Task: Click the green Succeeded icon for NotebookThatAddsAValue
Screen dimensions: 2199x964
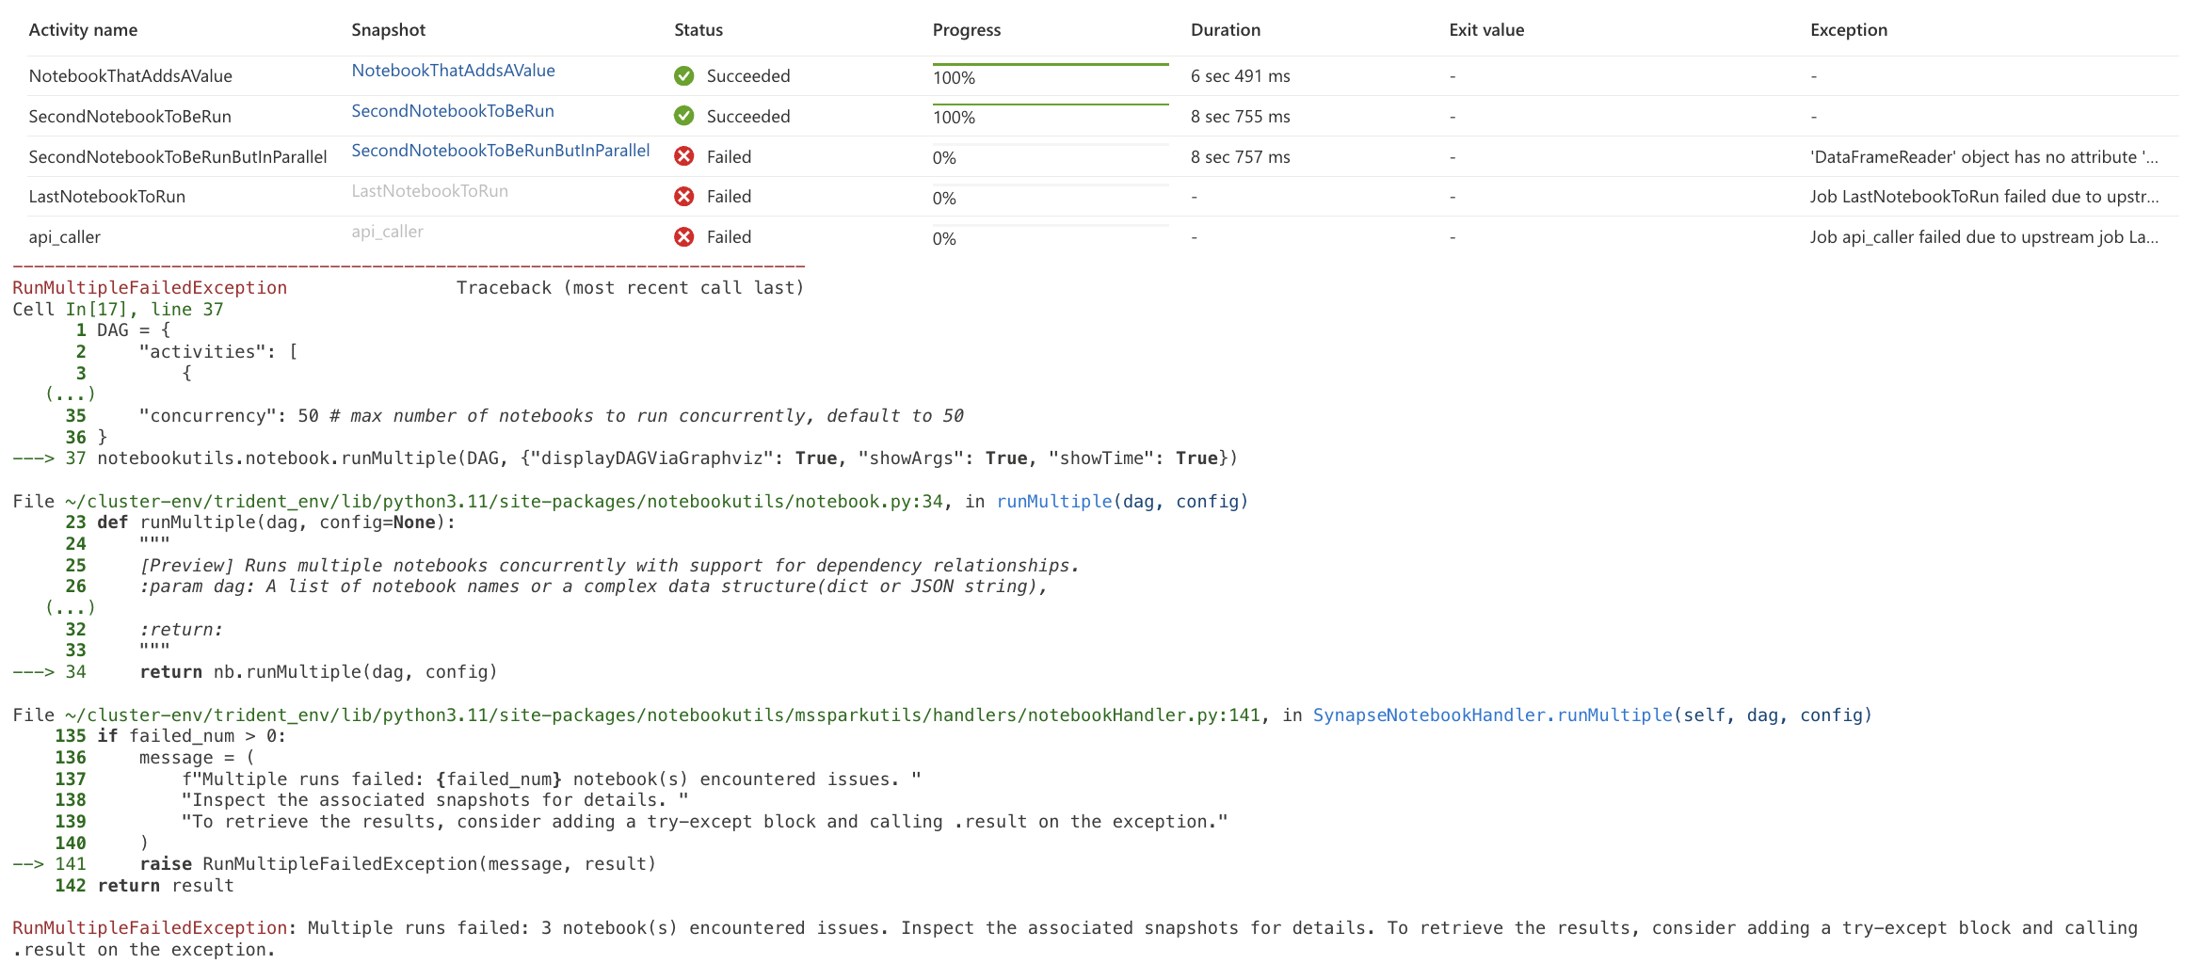Action: [683, 76]
